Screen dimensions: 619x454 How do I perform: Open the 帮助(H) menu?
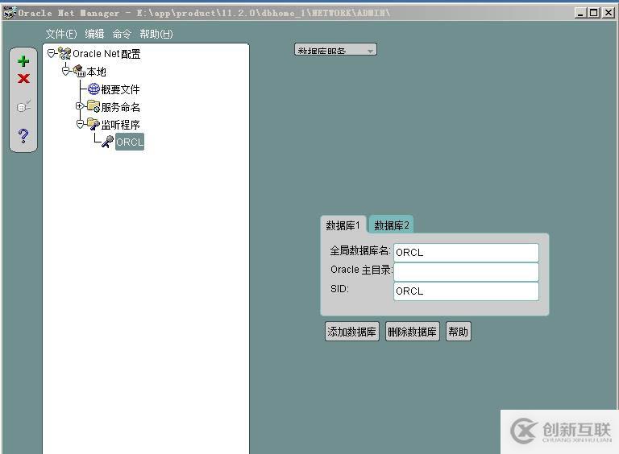[156, 34]
